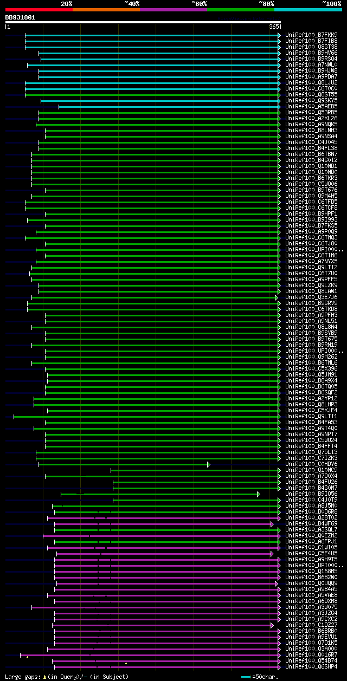Select the UniRef100_A3W075 label
Screen dimensions: 347x681
tap(311, 607)
